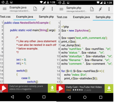
Task: Open overflow menu in Example.java toolbar
Action: click(52, 9)
